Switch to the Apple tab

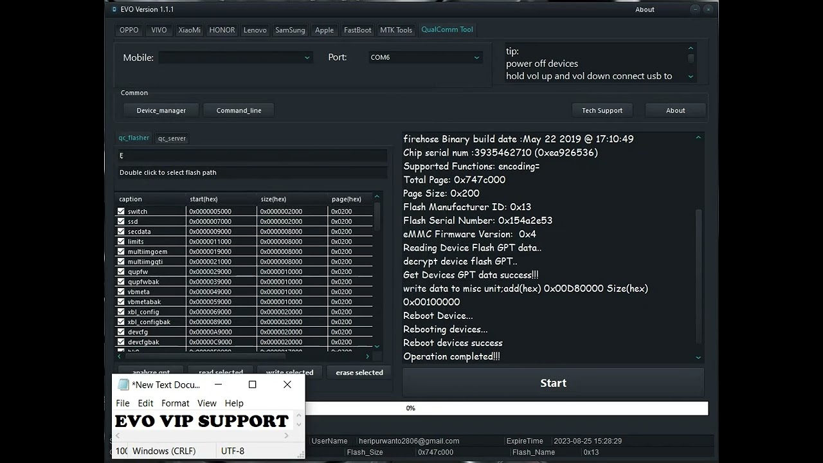coord(324,30)
